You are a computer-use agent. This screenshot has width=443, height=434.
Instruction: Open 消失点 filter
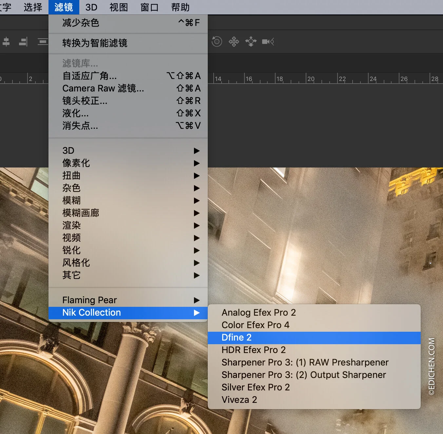128,126
